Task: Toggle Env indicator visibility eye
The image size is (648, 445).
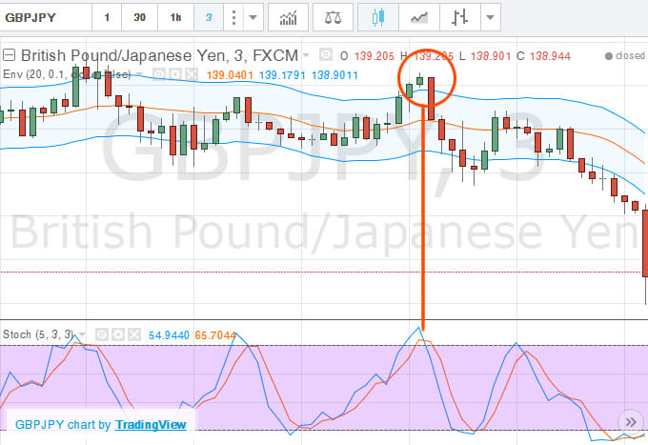Action: pos(159,74)
